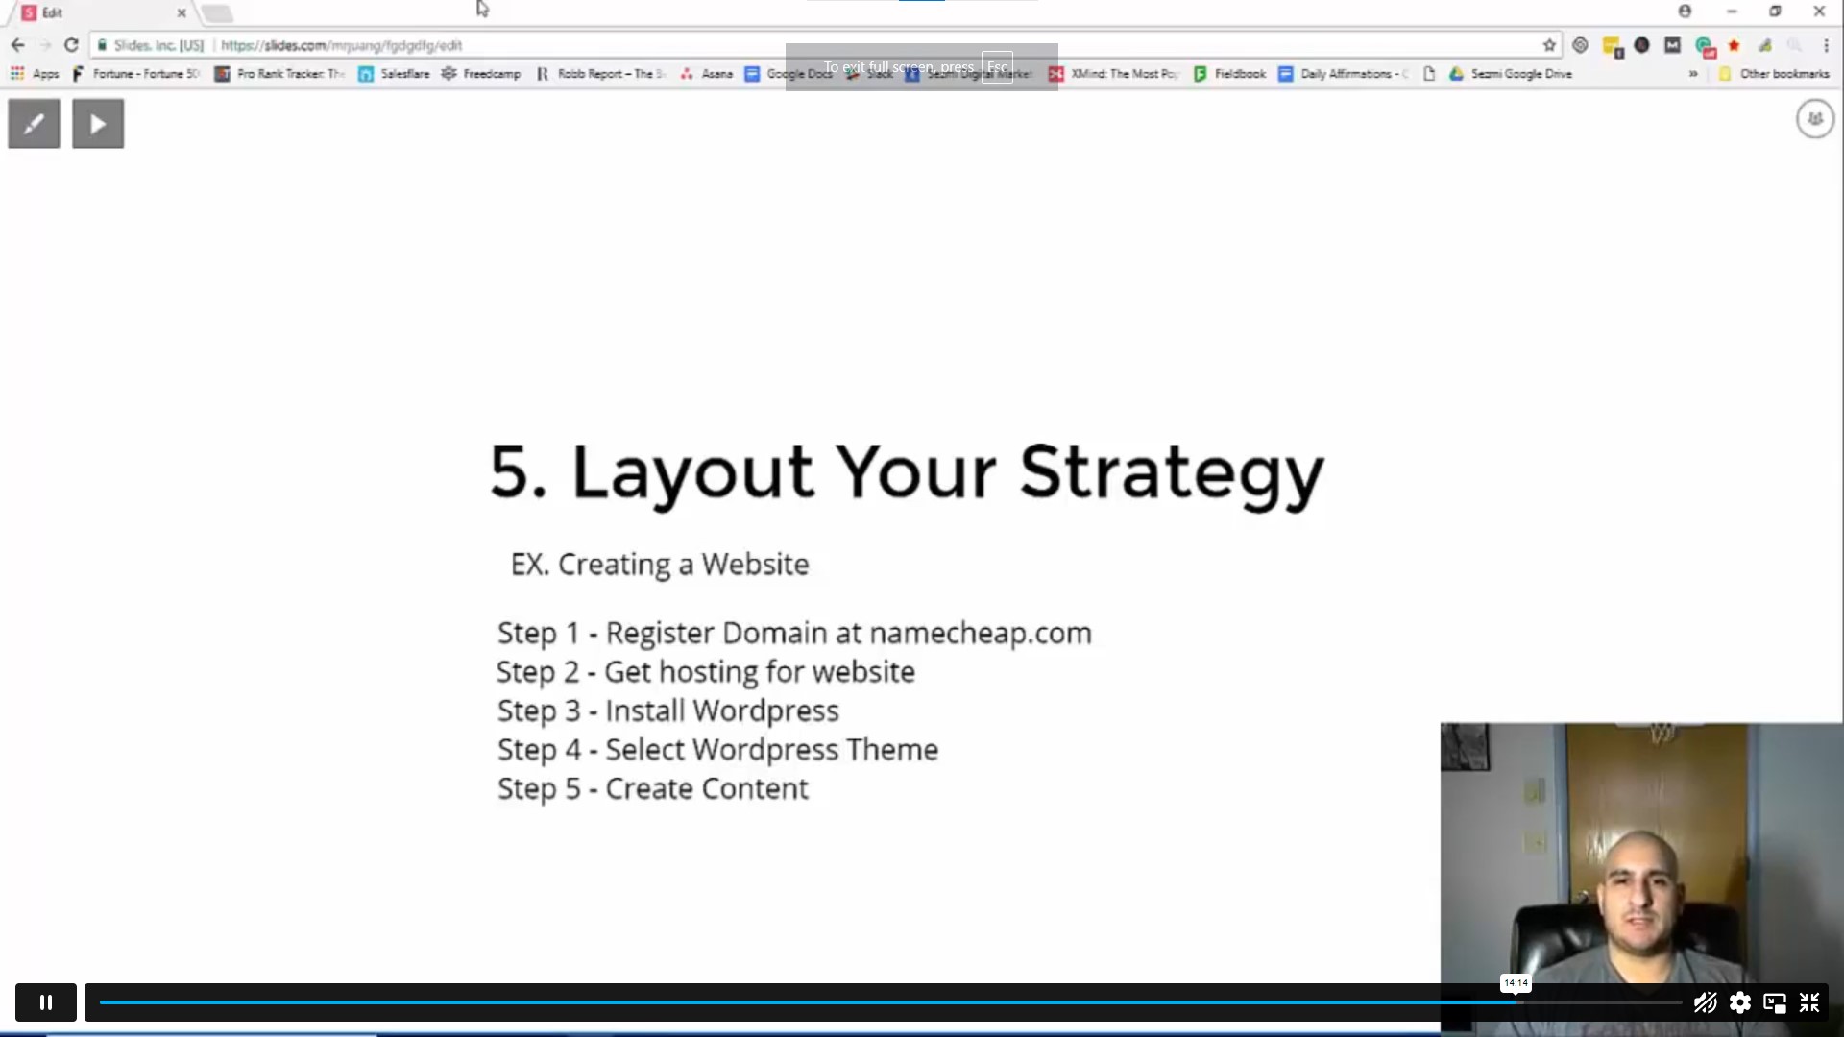Open the Other bookmarks folder

(x=1783, y=73)
